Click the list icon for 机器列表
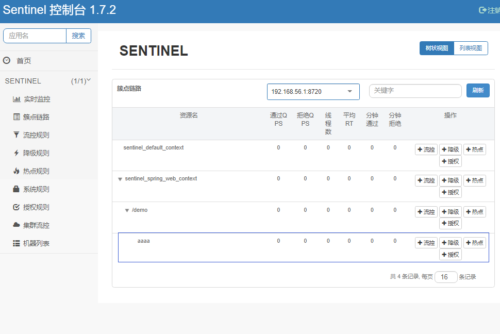Screen dimensions: 500x334 click(x=16, y=243)
